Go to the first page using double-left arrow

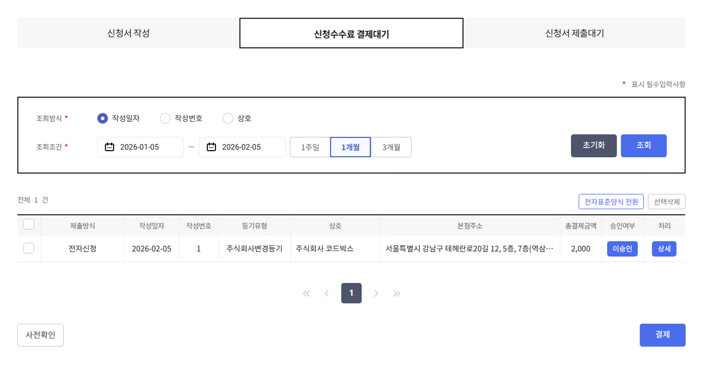306,293
